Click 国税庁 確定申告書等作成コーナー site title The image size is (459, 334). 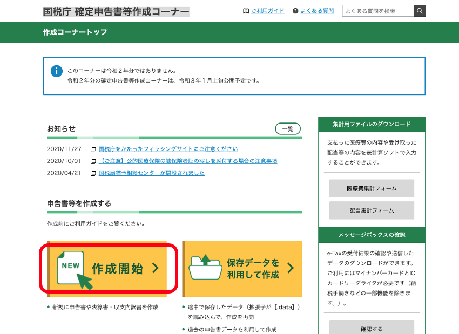pos(116,12)
